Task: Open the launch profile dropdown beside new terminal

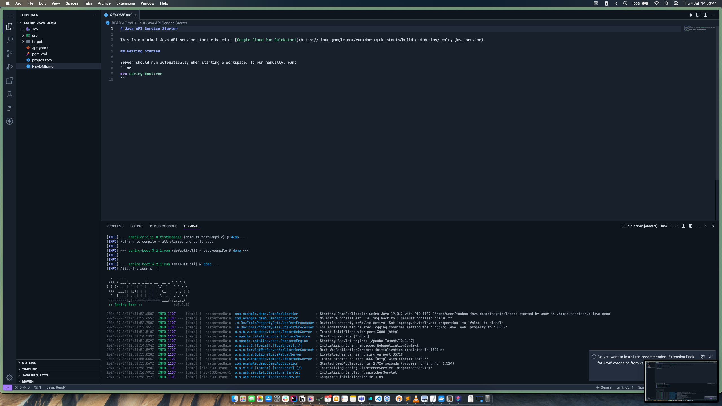Action: click(x=677, y=226)
